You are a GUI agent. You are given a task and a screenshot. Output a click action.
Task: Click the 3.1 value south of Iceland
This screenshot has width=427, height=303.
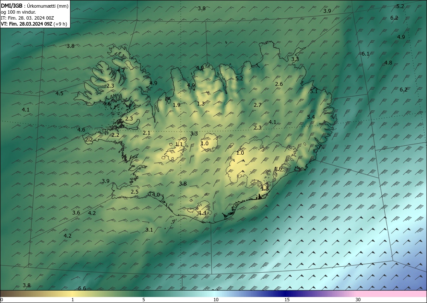click(x=149, y=229)
